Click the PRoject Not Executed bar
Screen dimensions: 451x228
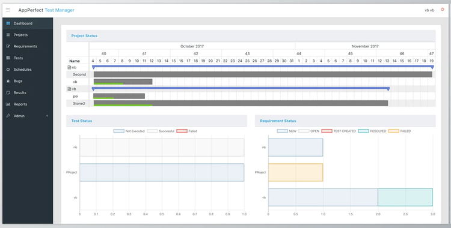click(162, 172)
